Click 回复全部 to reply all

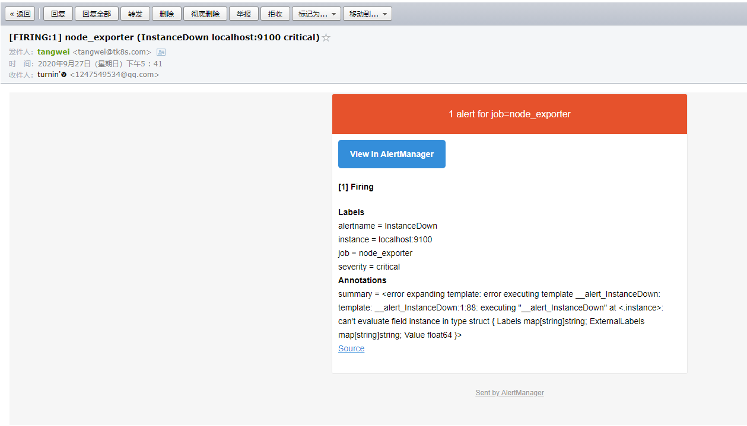(x=97, y=14)
